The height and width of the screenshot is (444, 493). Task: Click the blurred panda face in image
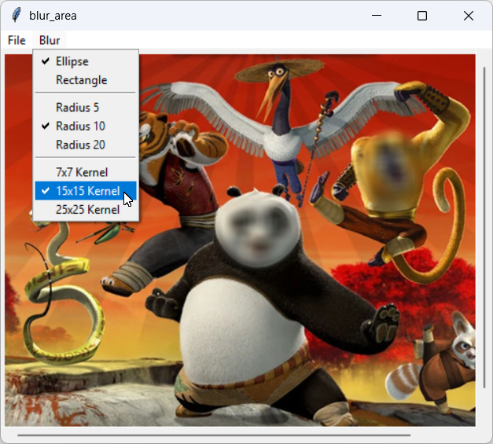(x=258, y=231)
